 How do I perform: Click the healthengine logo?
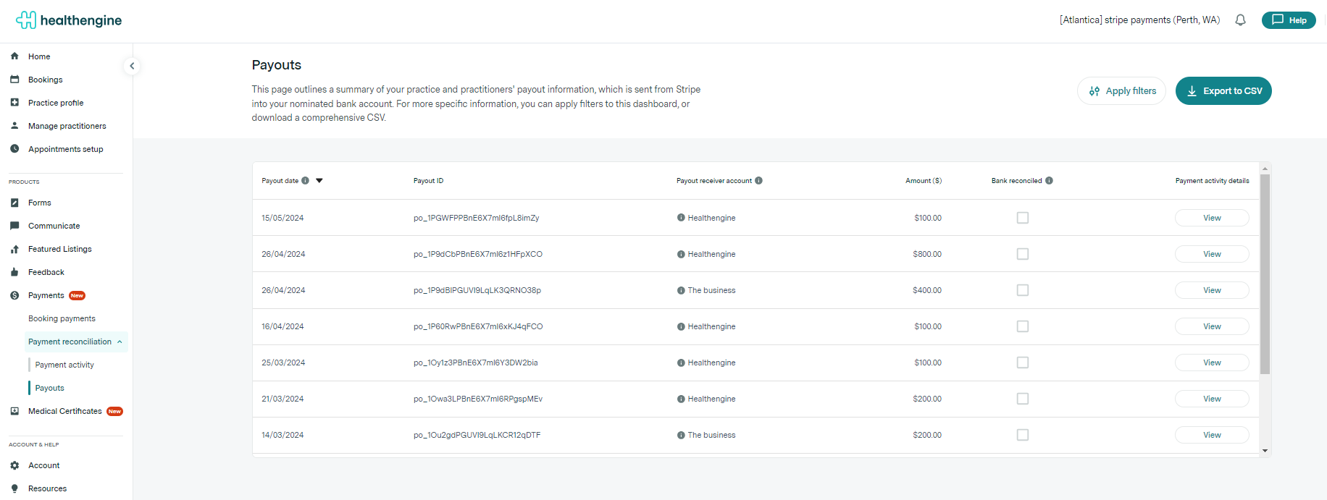pyautogui.click(x=69, y=20)
